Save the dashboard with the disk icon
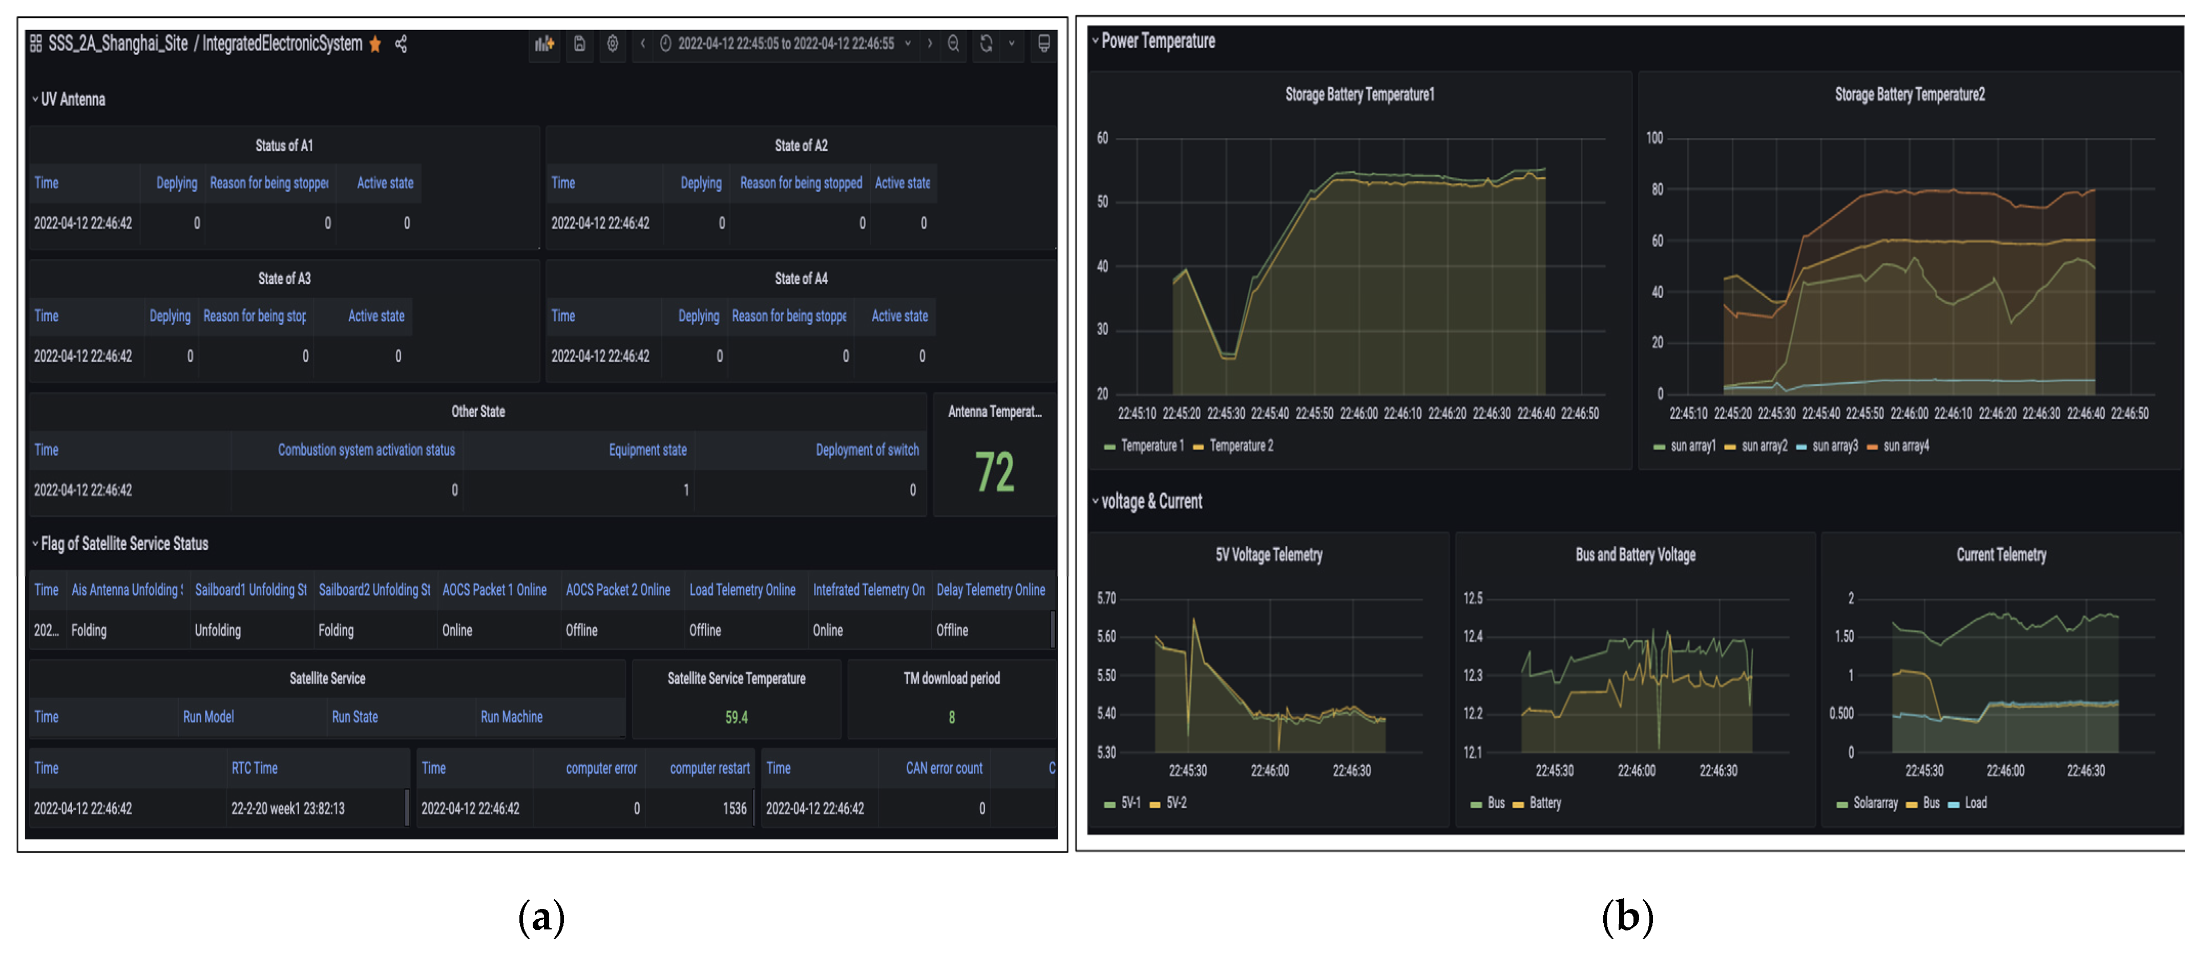Image resolution: width=2200 pixels, height=953 pixels. click(x=579, y=44)
